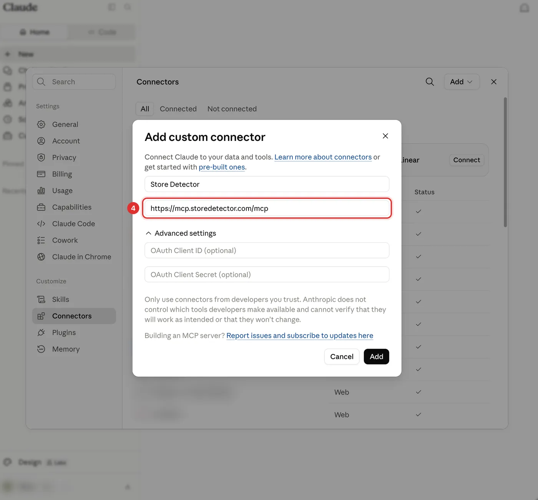Select Connectors in the sidebar

coord(74,316)
